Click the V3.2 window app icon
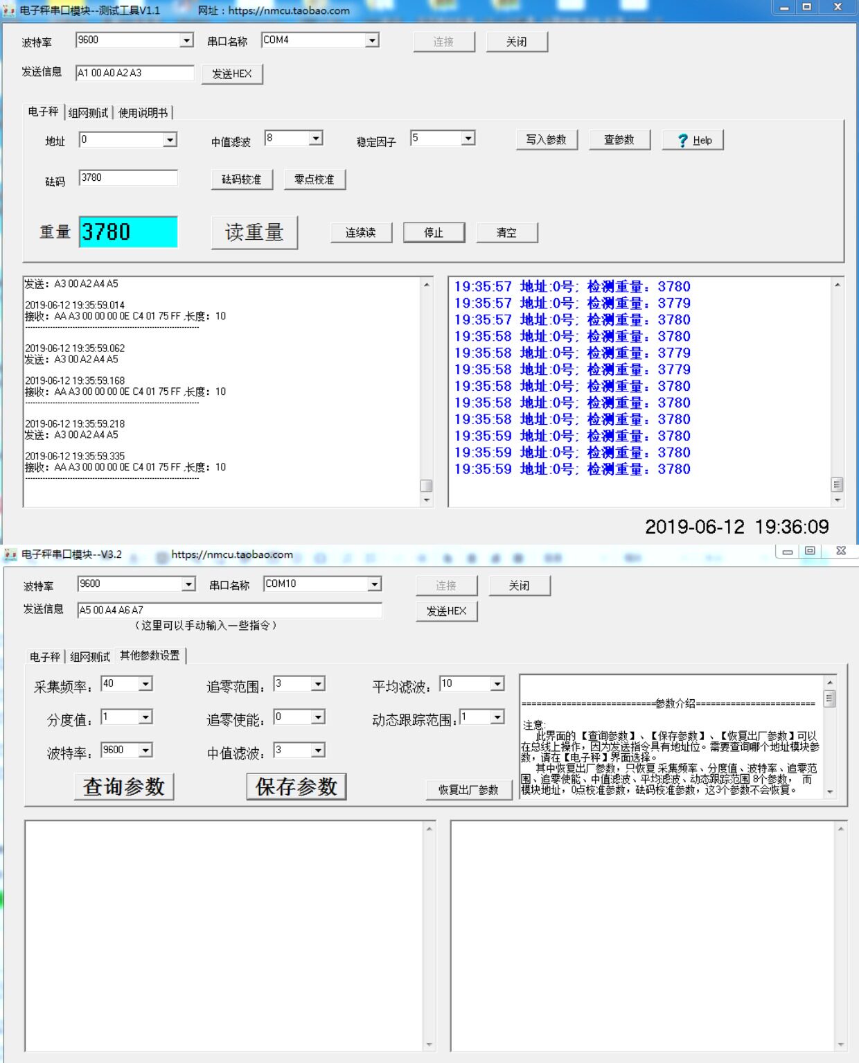 click(10, 554)
